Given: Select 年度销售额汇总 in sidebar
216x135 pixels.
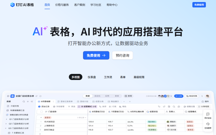Looking at the screenshot, I should click(x=16, y=110).
